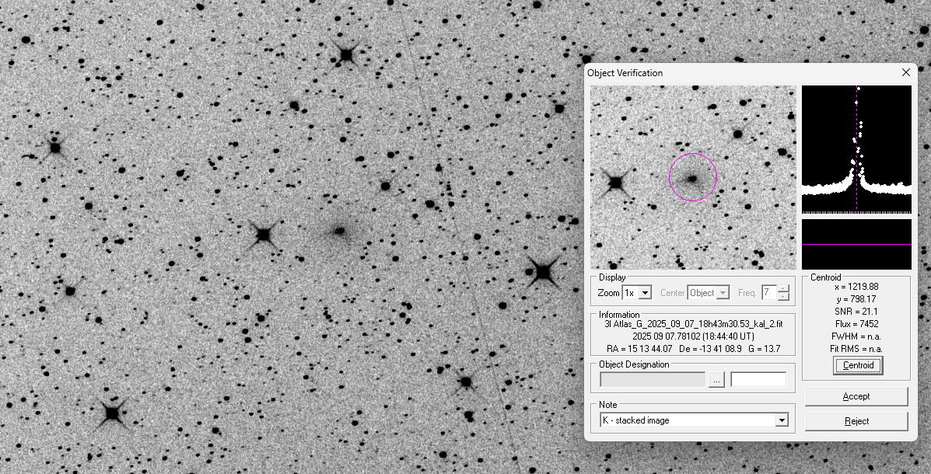Click the large spiked star right of the comet

point(542,272)
